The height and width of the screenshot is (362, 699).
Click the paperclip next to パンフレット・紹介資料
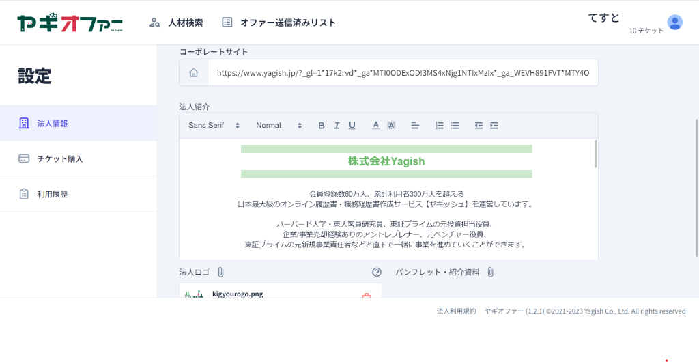490,272
